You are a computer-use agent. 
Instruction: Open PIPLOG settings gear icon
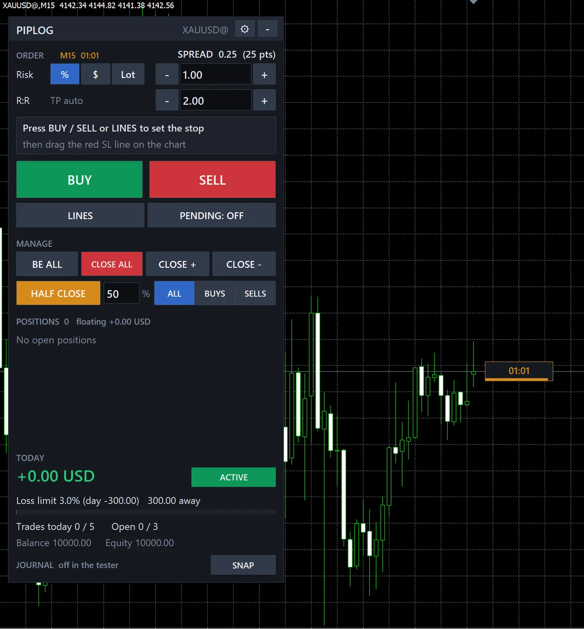(245, 29)
